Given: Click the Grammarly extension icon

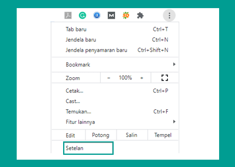Looking at the screenshot, I should coord(82,15).
